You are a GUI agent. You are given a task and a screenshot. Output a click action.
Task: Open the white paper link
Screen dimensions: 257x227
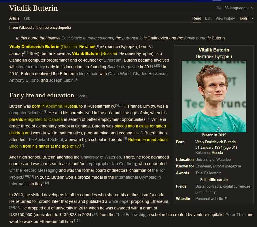pyautogui.click(x=119, y=201)
